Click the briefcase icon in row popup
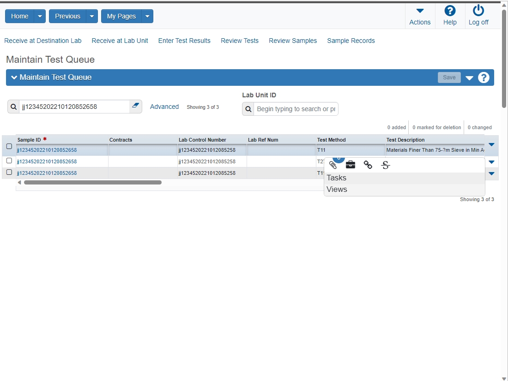This screenshot has height=381, width=508. click(350, 165)
